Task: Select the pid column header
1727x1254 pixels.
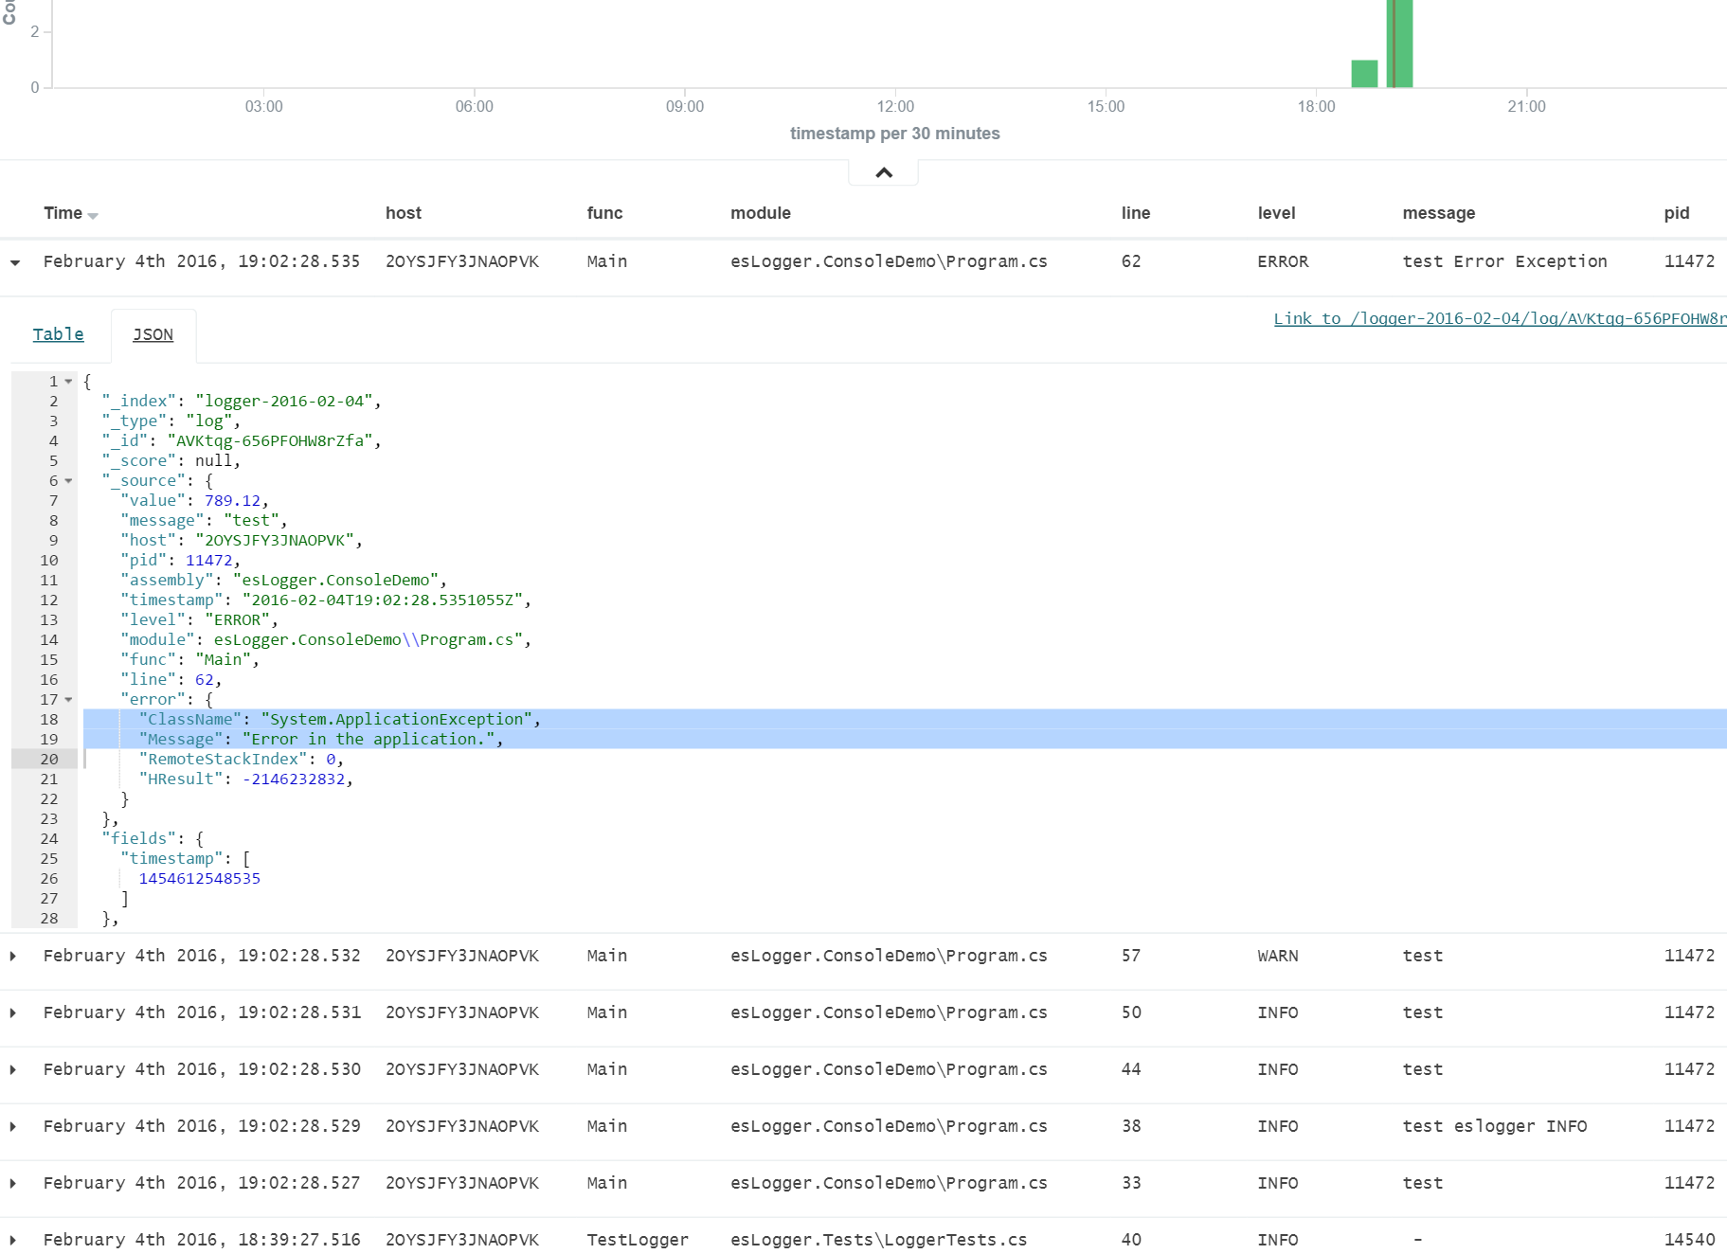Action: [x=1676, y=213]
